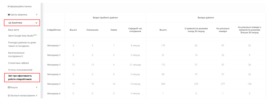This screenshot has height=101, width=269.
Task: Expand the Центр звернень chevron arrow
Action: pyautogui.click(x=37, y=15)
